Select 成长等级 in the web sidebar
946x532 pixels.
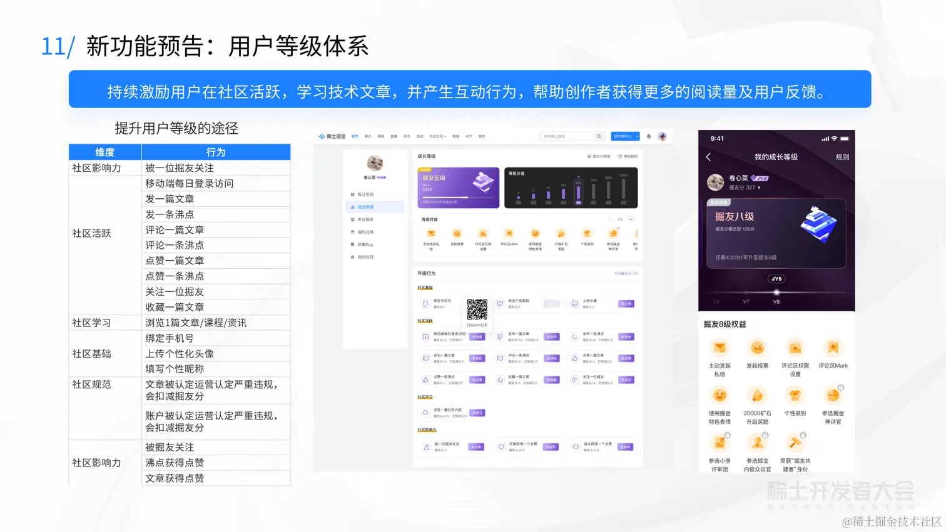[x=374, y=207]
